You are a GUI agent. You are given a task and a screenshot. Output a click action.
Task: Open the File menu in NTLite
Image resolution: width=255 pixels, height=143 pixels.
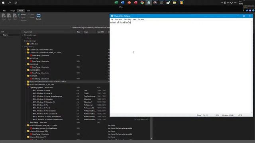click(x=4, y=11)
